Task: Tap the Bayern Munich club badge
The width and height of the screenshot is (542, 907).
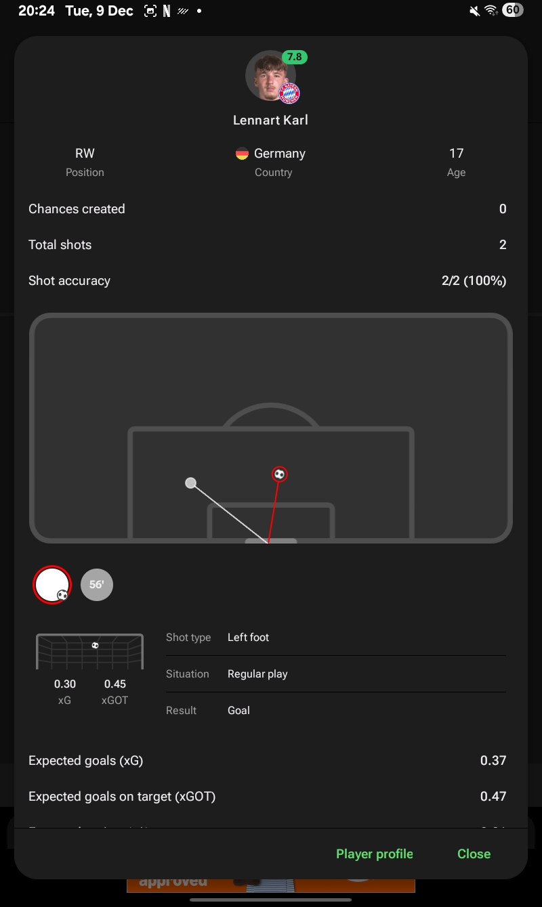Action: [x=289, y=93]
